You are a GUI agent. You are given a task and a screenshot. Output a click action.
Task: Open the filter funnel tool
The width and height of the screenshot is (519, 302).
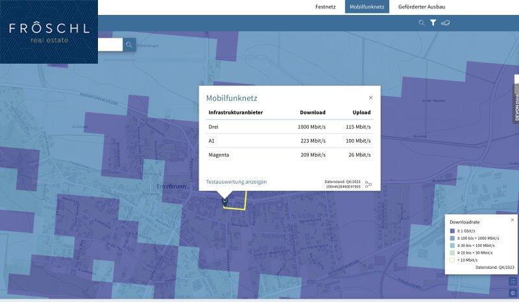pyautogui.click(x=433, y=23)
